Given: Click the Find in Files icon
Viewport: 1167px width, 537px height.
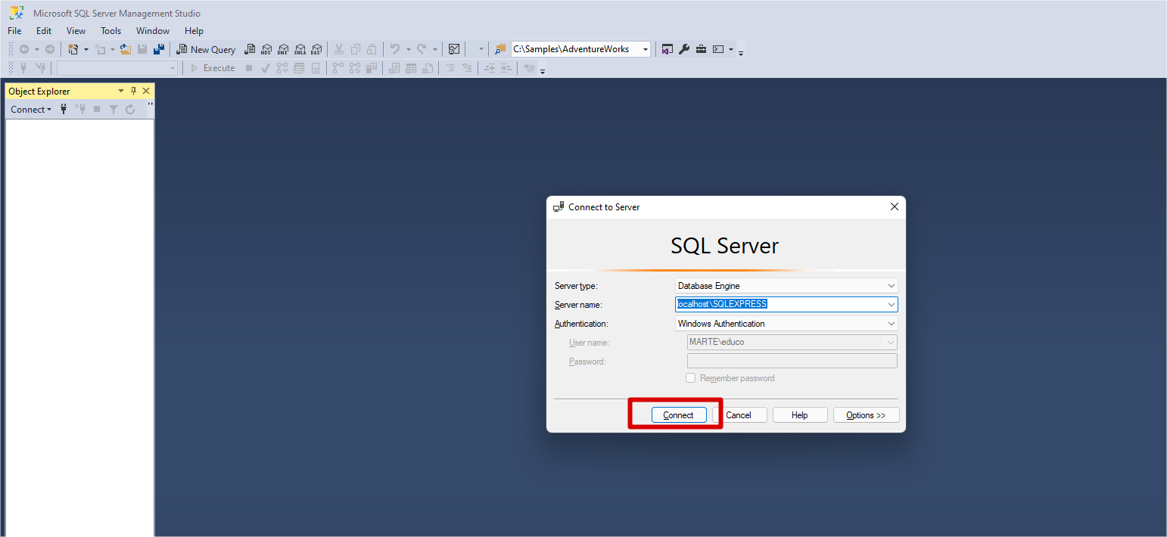Looking at the screenshot, I should click(500, 49).
